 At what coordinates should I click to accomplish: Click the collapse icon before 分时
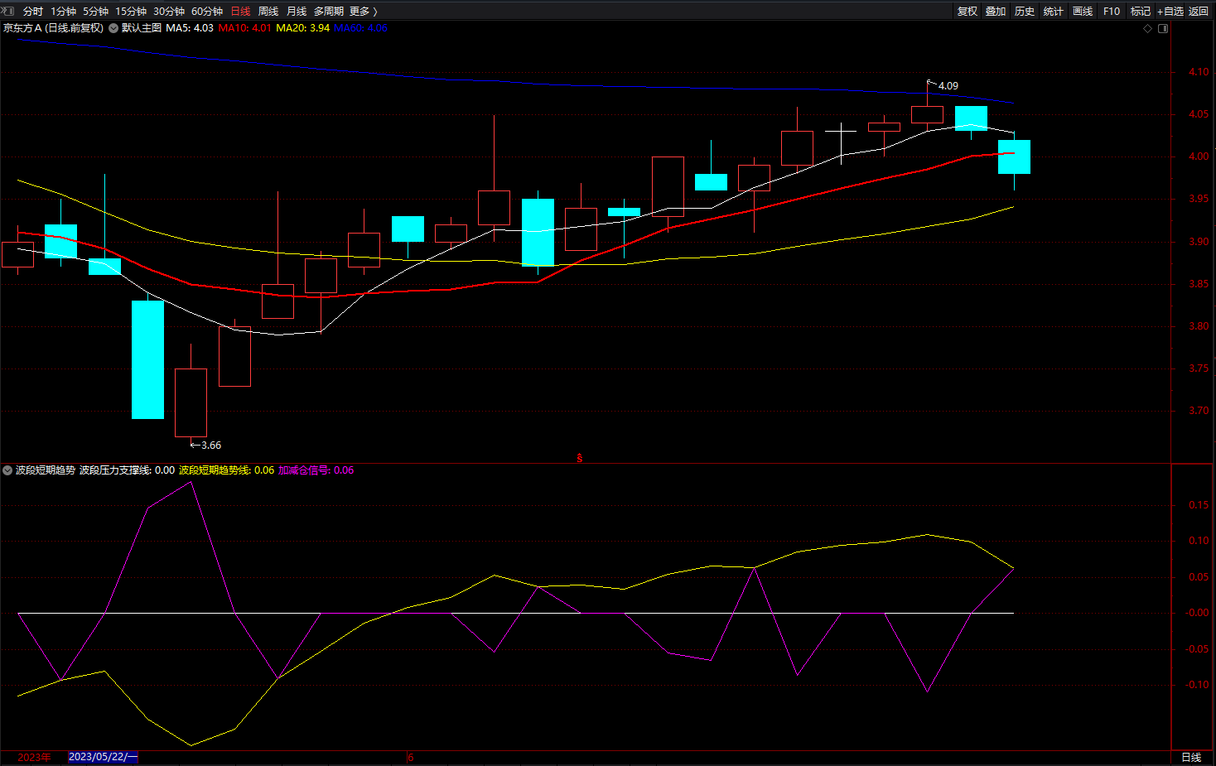[9, 11]
